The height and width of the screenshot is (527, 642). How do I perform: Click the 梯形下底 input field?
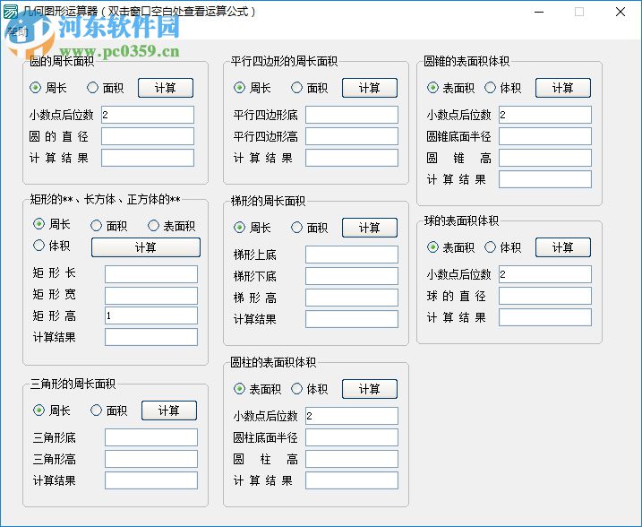coord(352,276)
